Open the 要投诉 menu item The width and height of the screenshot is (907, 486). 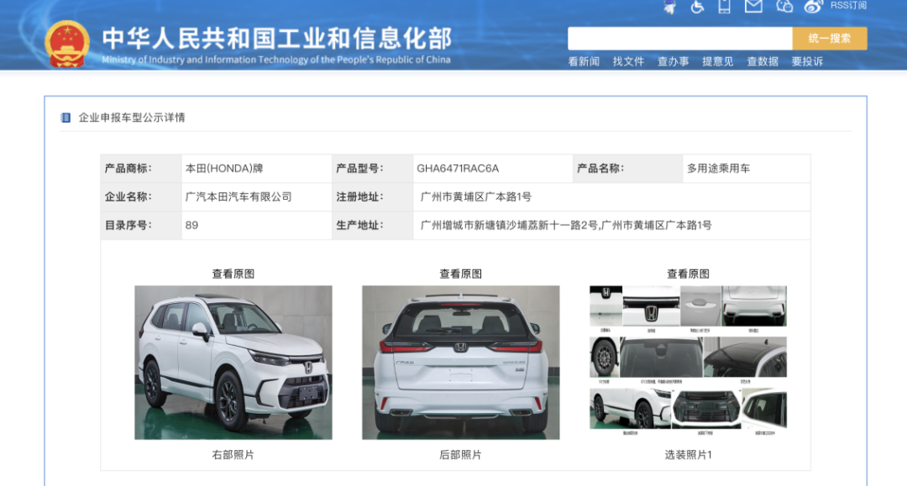(x=807, y=62)
